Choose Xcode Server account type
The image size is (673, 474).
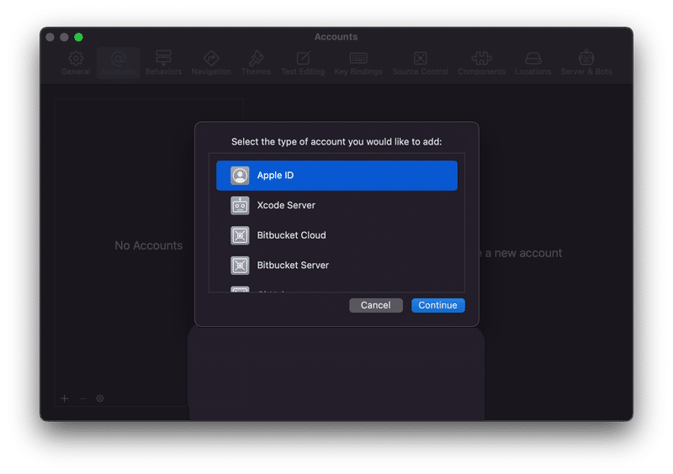tap(336, 205)
